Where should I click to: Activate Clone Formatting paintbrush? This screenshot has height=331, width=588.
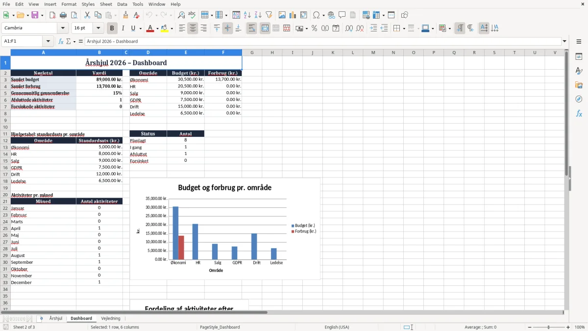click(125, 15)
